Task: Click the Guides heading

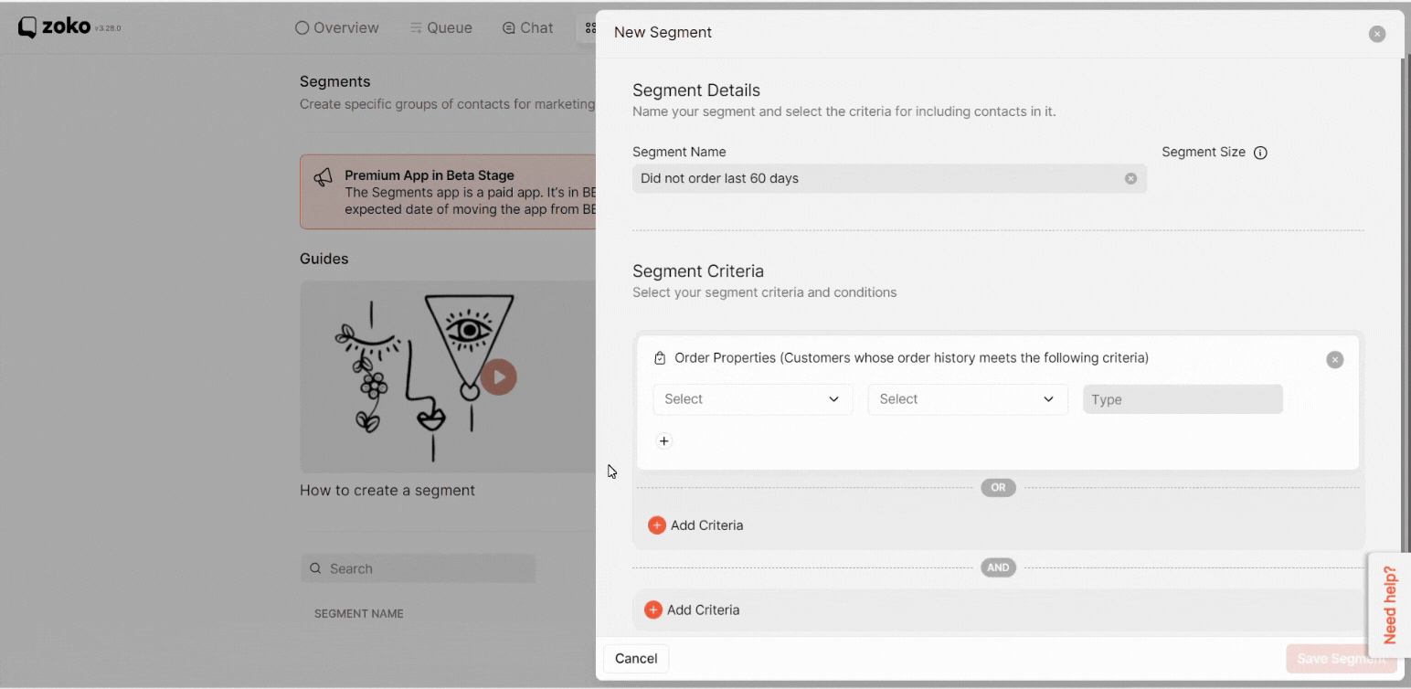Action: 324,259
